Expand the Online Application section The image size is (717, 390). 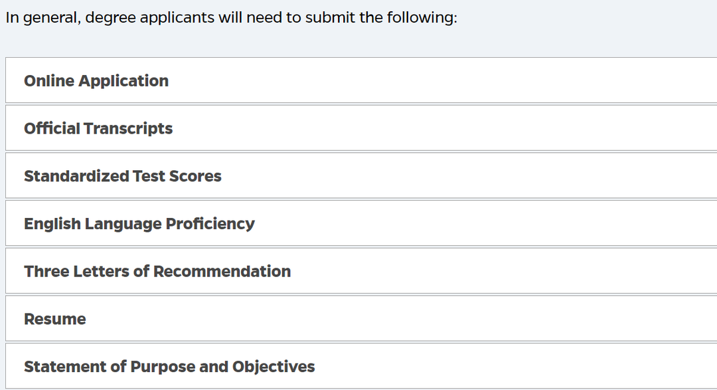click(361, 80)
